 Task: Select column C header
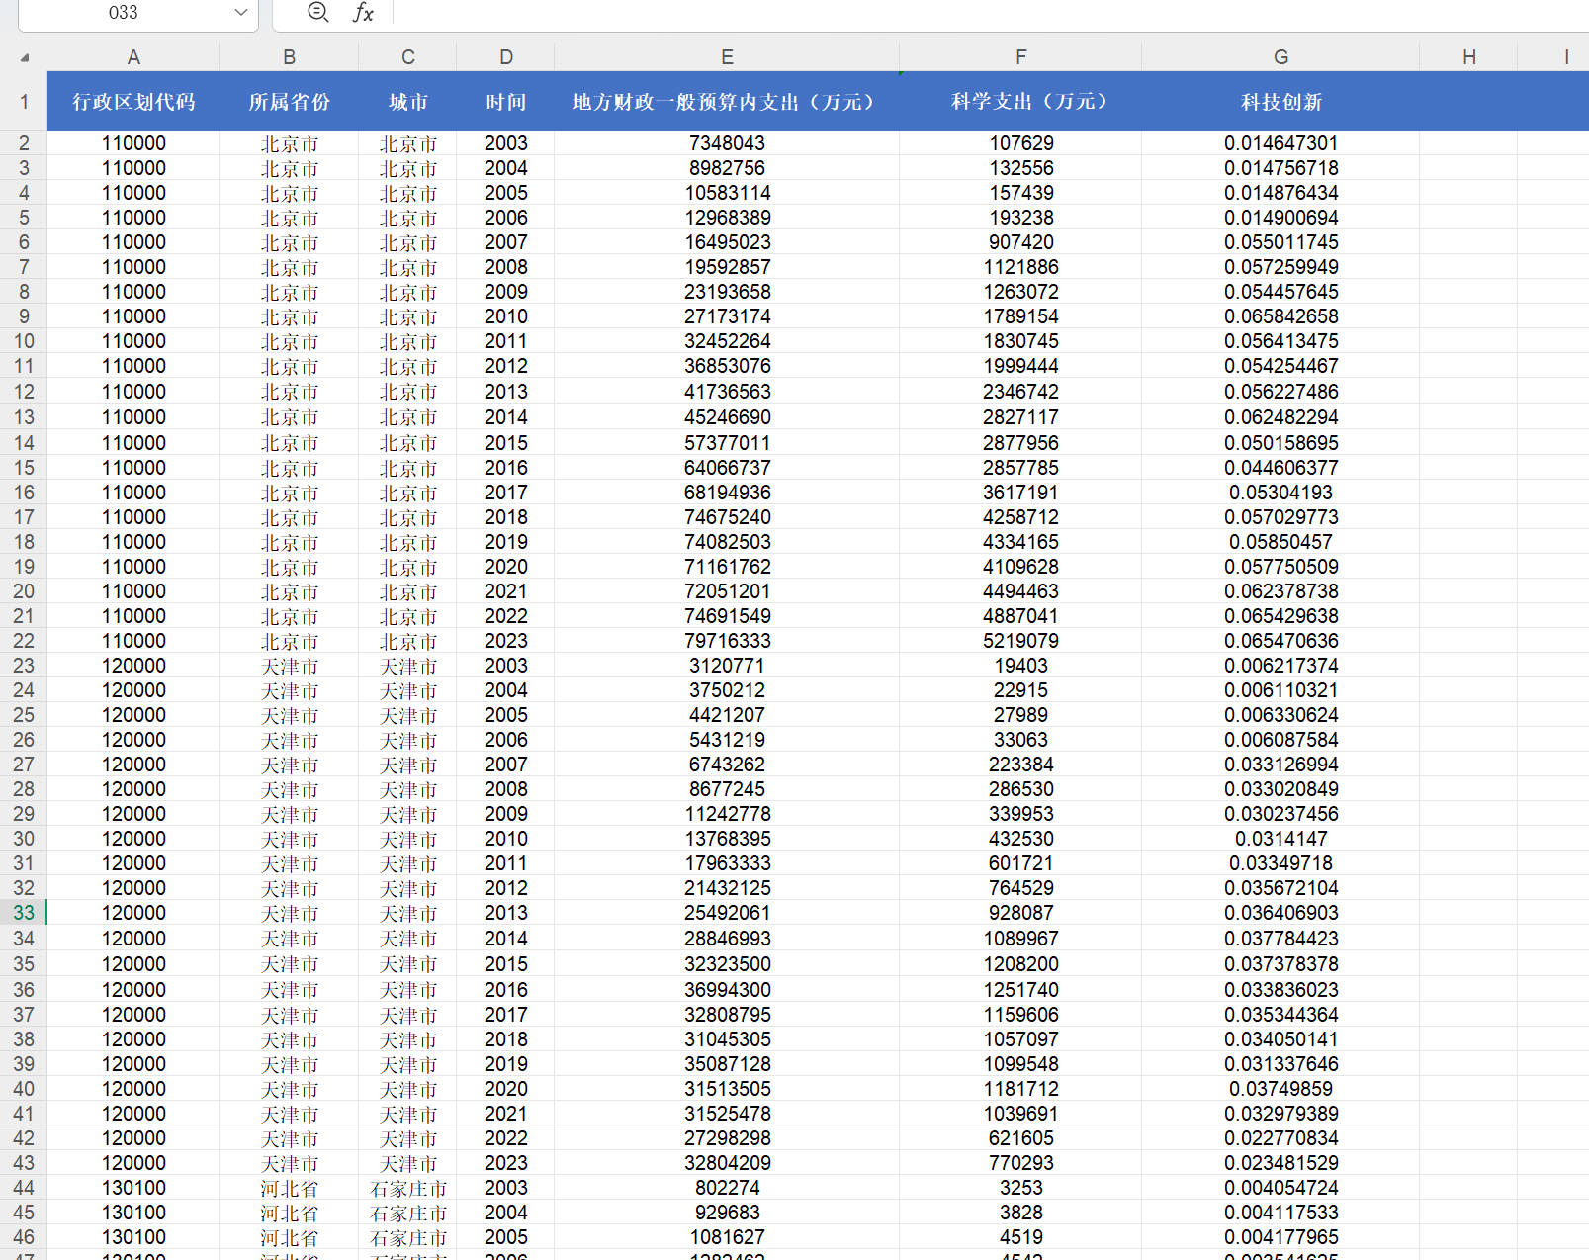407,57
